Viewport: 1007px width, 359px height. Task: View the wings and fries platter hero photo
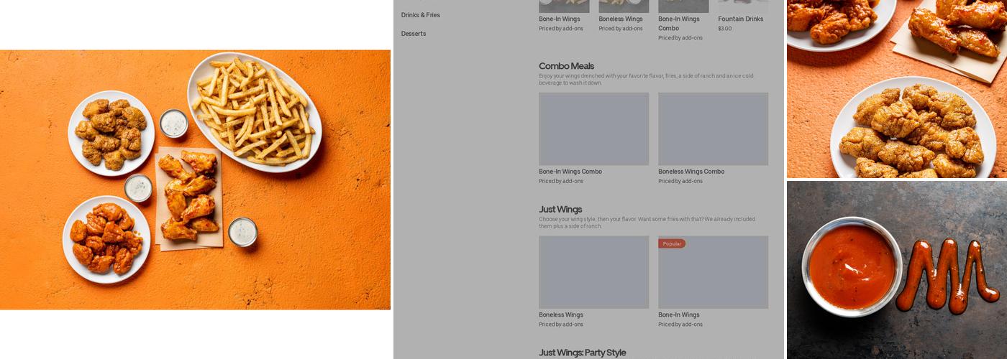coord(195,179)
